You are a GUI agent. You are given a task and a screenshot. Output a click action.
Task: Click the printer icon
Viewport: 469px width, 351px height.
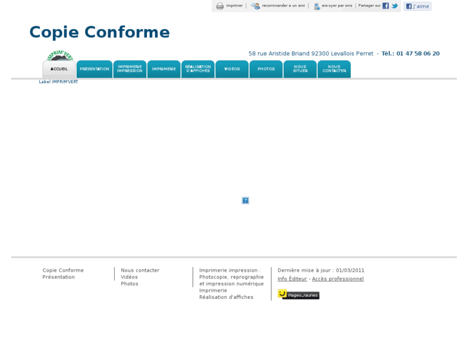coord(220,6)
